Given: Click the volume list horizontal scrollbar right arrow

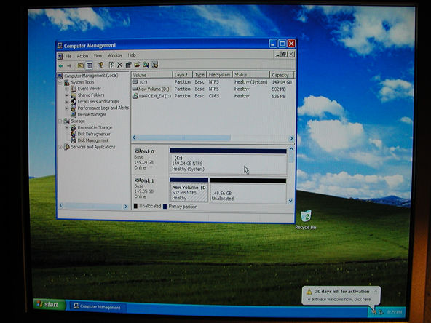Looking at the screenshot, I should pyautogui.click(x=292, y=138).
